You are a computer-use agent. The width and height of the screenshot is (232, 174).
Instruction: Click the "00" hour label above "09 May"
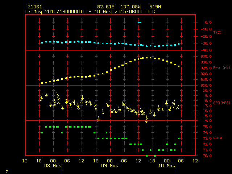pyautogui.click(x=110, y=161)
